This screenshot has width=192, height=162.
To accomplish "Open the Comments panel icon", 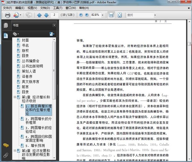I will click(6, 145).
